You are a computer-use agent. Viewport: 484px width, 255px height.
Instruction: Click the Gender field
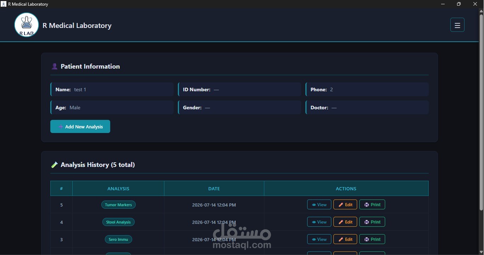click(240, 108)
